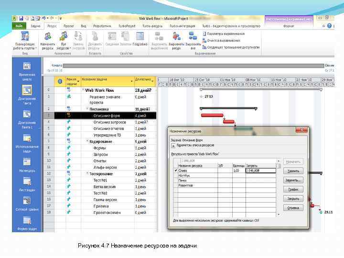Click the Затраты input cell for Олово

pos(261,171)
